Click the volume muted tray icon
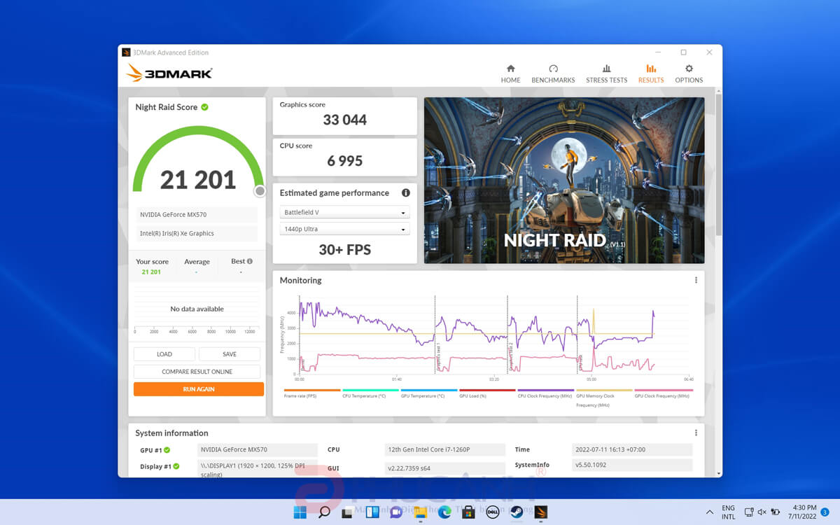Screen dimensions: 840x525 click(762, 512)
